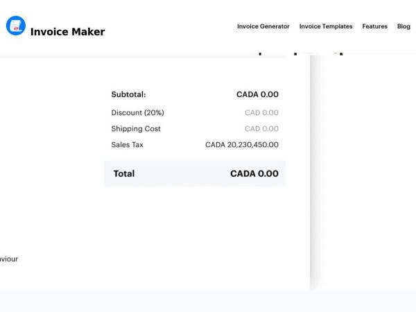Edit the Discount amount CAD 0.00
Screen dimensions: 416x312
point(261,113)
